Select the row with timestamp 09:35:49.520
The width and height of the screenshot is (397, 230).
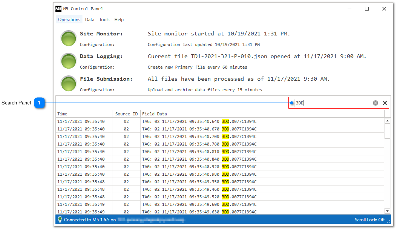tap(220, 197)
